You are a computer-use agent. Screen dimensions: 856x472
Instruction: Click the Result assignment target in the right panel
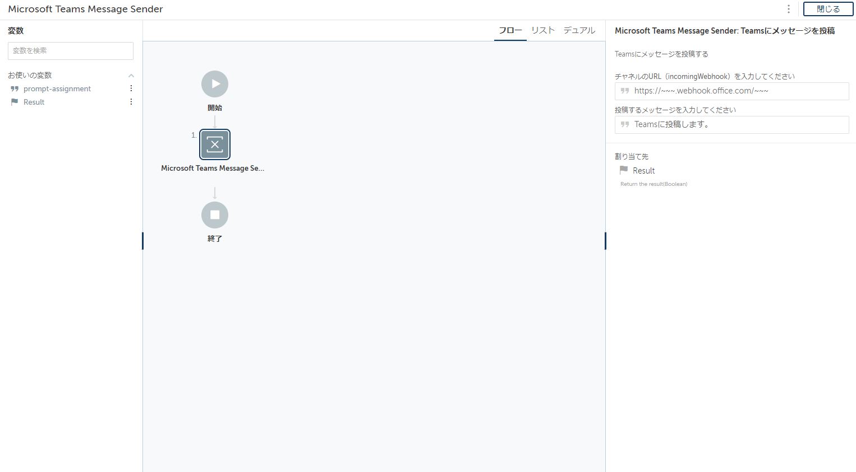[x=643, y=171]
